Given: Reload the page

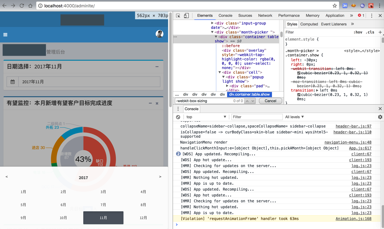Looking at the screenshot, I should point(22,6).
